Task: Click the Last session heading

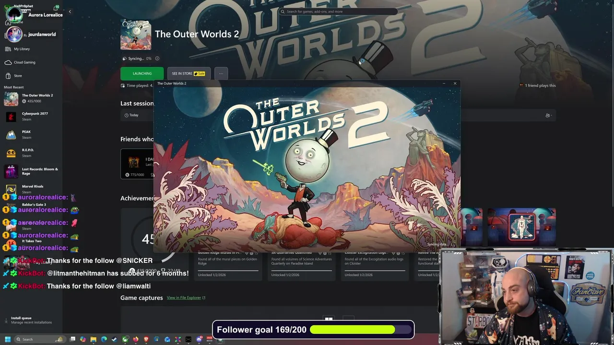Action: [x=137, y=103]
